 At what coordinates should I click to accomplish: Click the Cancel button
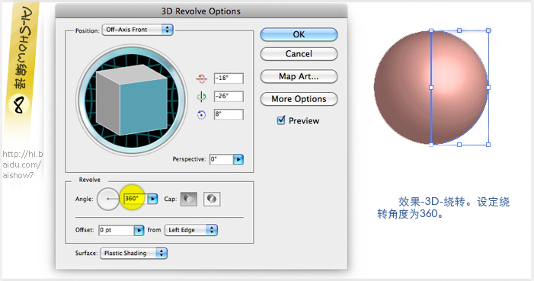299,54
